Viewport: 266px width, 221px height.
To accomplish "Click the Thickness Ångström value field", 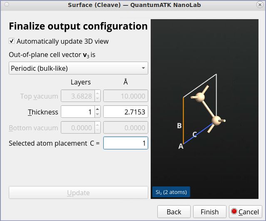I will pyautogui.click(x=125, y=112).
